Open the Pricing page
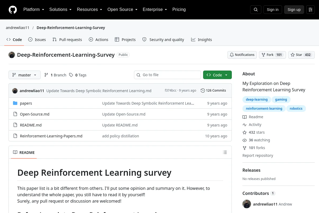Screen dimensions: 319x213 point(179,10)
